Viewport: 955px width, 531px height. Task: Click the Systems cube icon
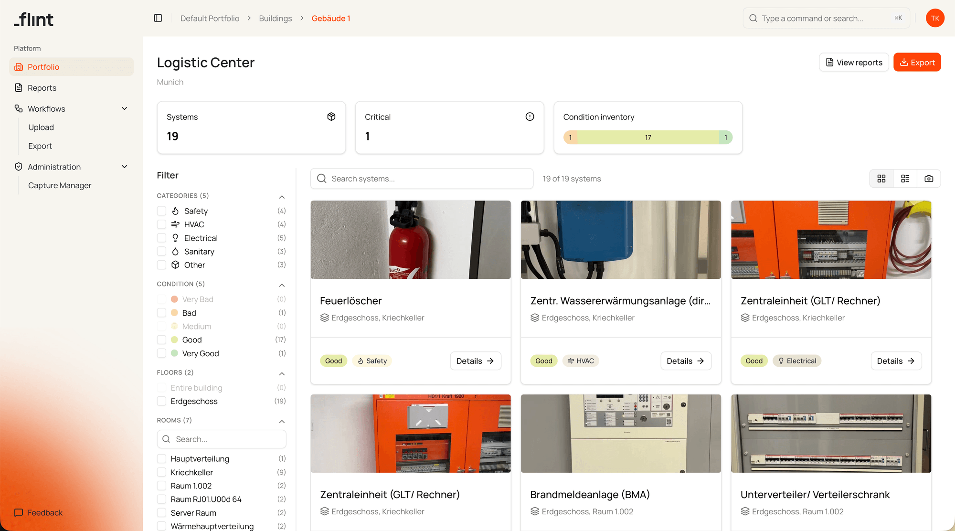click(x=331, y=117)
